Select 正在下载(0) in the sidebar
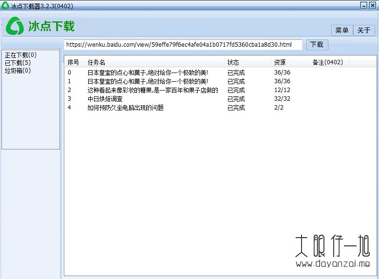Screen dimensions: 379x279 (x=20, y=55)
